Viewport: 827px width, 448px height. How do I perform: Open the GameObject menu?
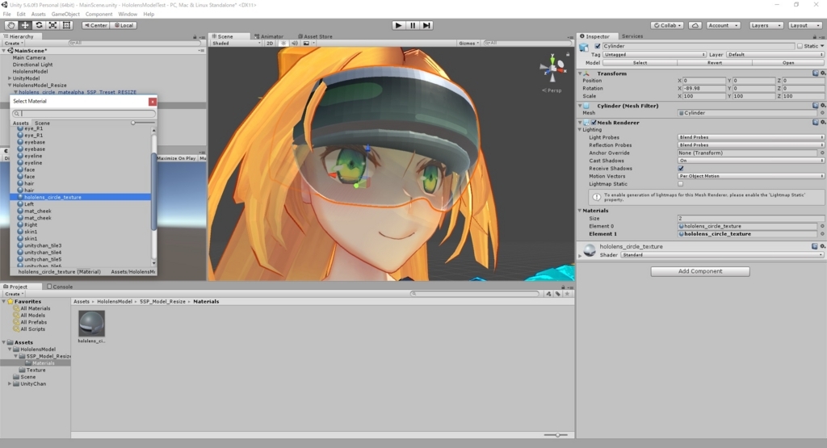[x=65, y=15]
